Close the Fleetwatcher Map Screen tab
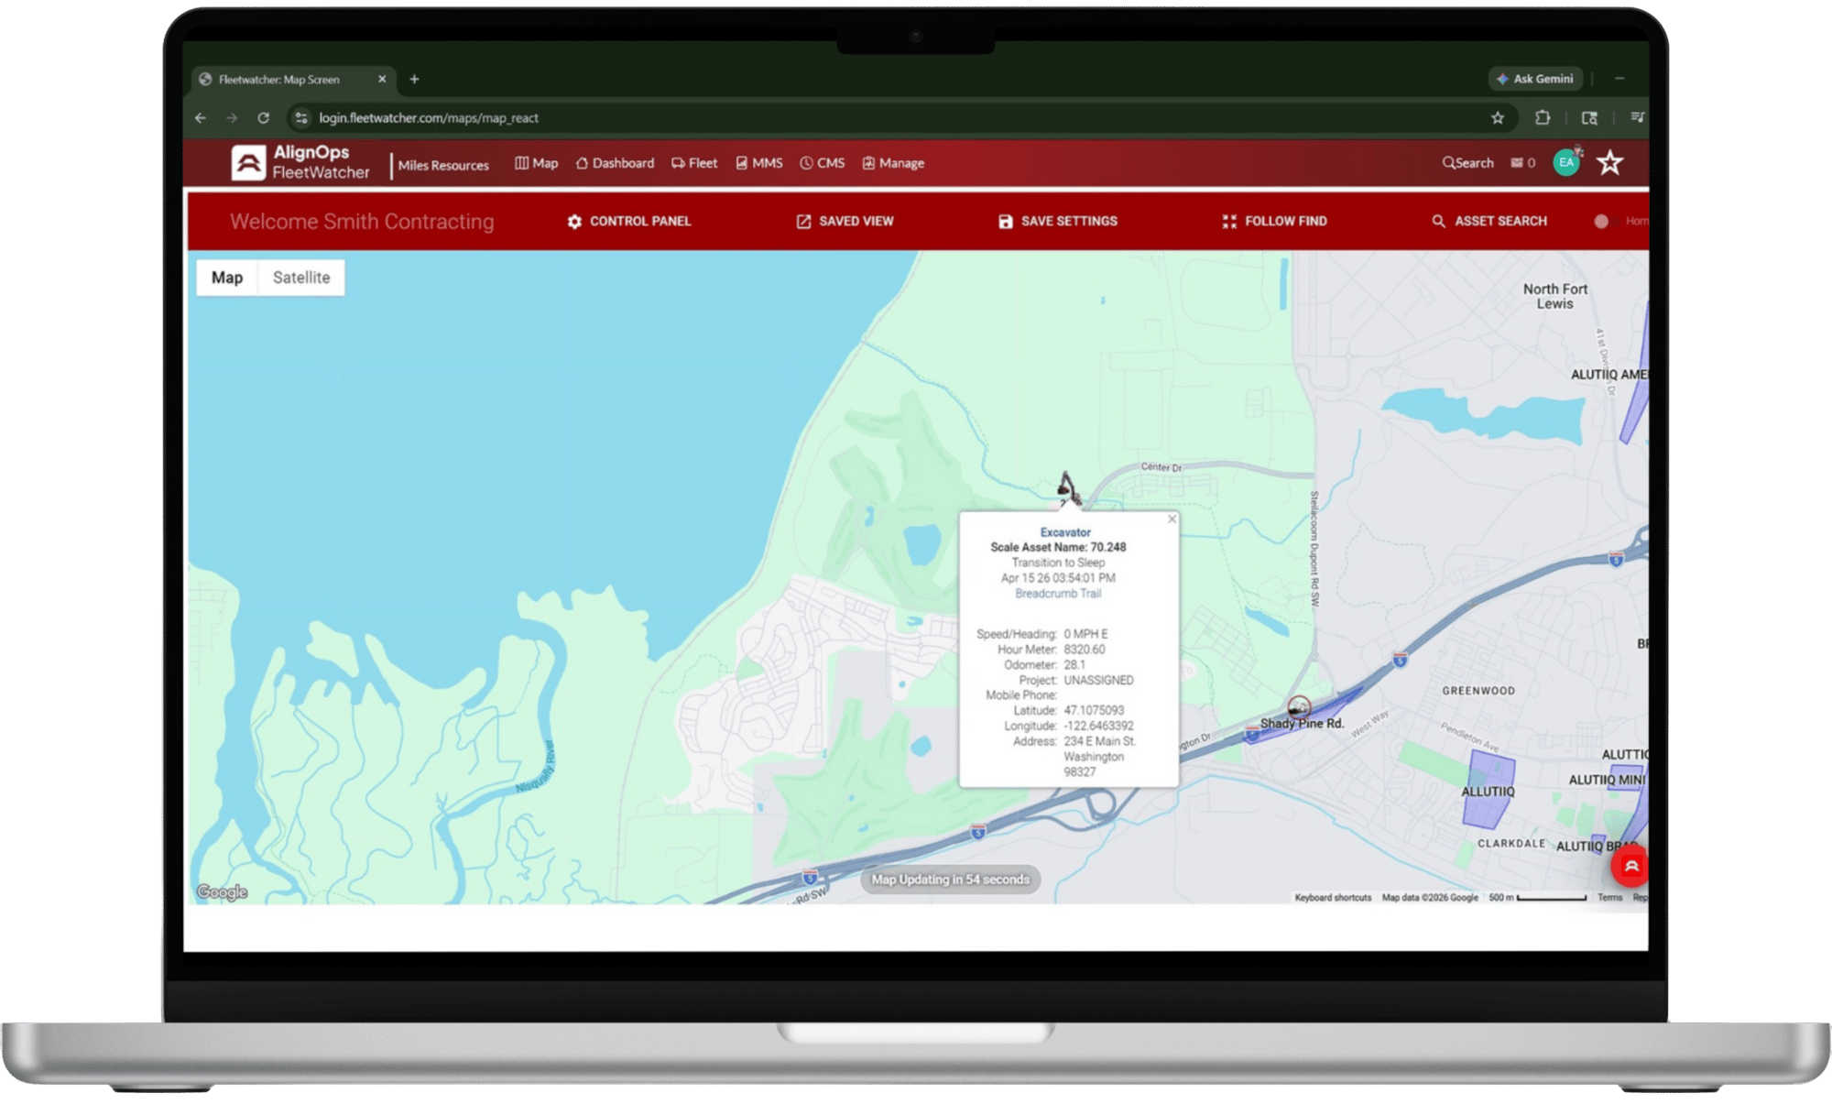This screenshot has width=1832, height=1104. tap(382, 80)
